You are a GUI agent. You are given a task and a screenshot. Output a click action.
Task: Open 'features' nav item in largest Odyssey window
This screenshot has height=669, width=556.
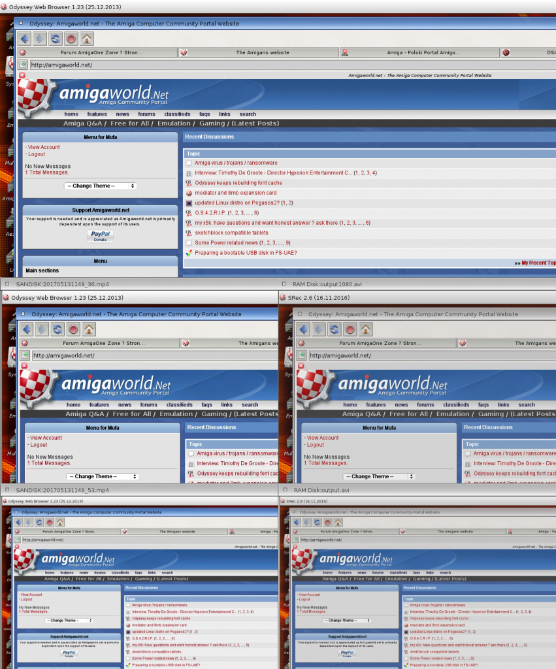click(x=97, y=114)
